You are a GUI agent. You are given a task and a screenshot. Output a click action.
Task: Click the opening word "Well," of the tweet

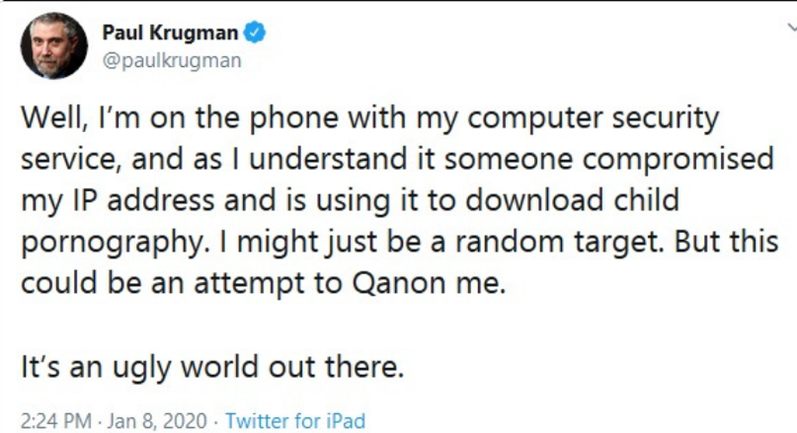pyautogui.click(x=54, y=118)
